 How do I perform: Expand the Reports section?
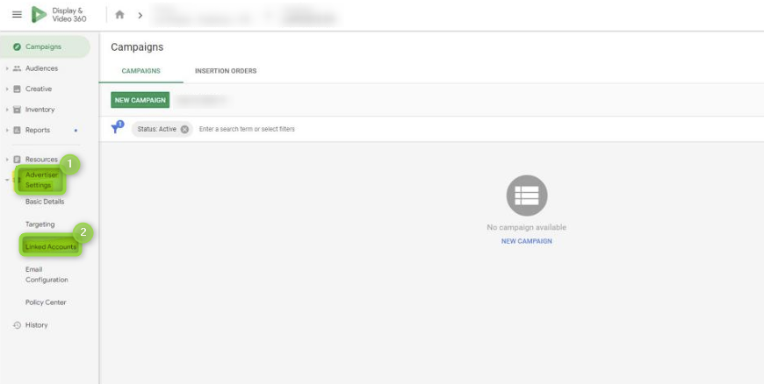tap(7, 131)
